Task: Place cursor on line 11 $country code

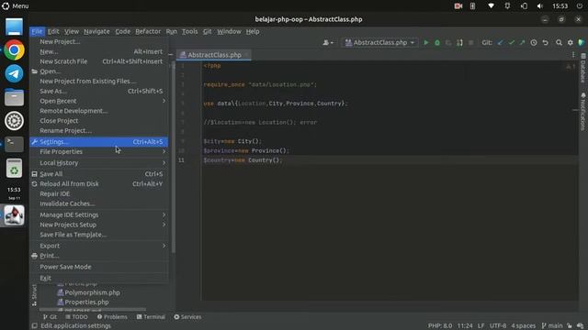Action: point(243,160)
